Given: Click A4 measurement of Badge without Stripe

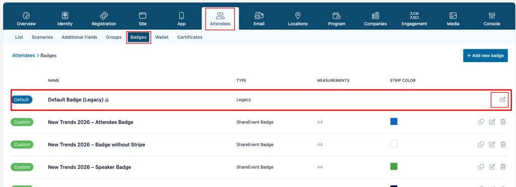Looking at the screenshot, I should click(x=320, y=145).
